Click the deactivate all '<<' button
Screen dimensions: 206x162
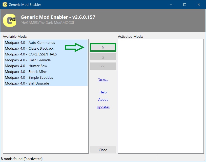coord(103,66)
